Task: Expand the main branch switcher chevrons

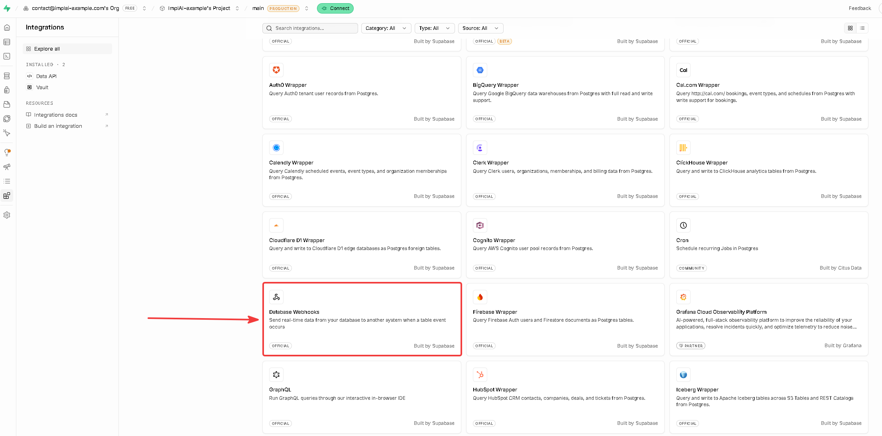Action: click(x=307, y=8)
